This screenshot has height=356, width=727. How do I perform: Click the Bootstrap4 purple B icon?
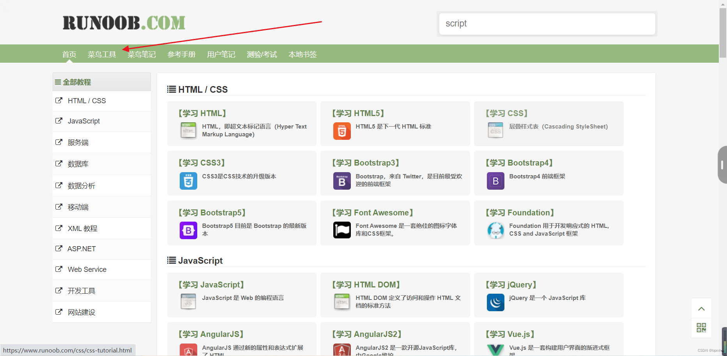click(495, 181)
